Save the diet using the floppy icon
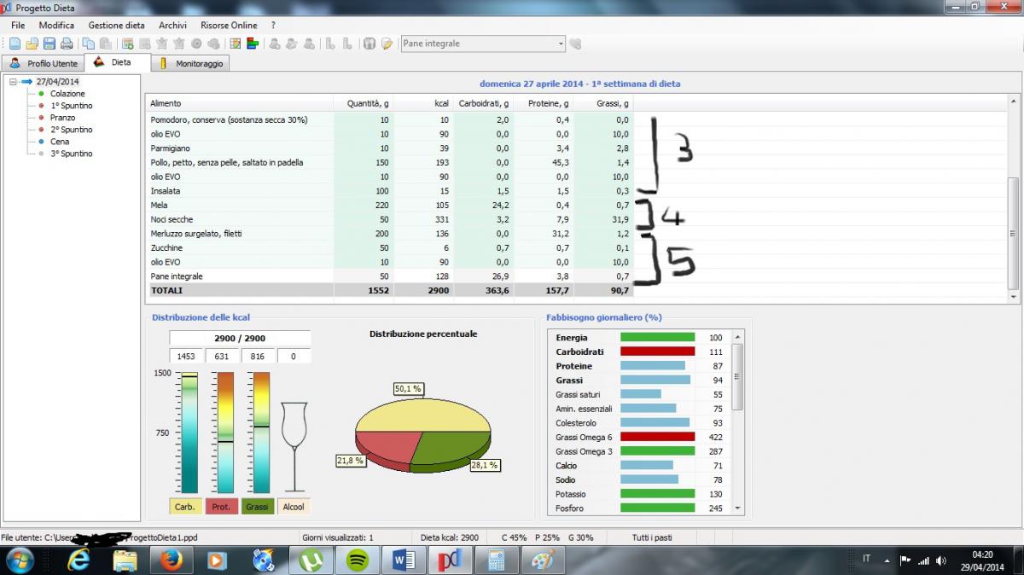This screenshot has height=575, width=1024. 49,44
